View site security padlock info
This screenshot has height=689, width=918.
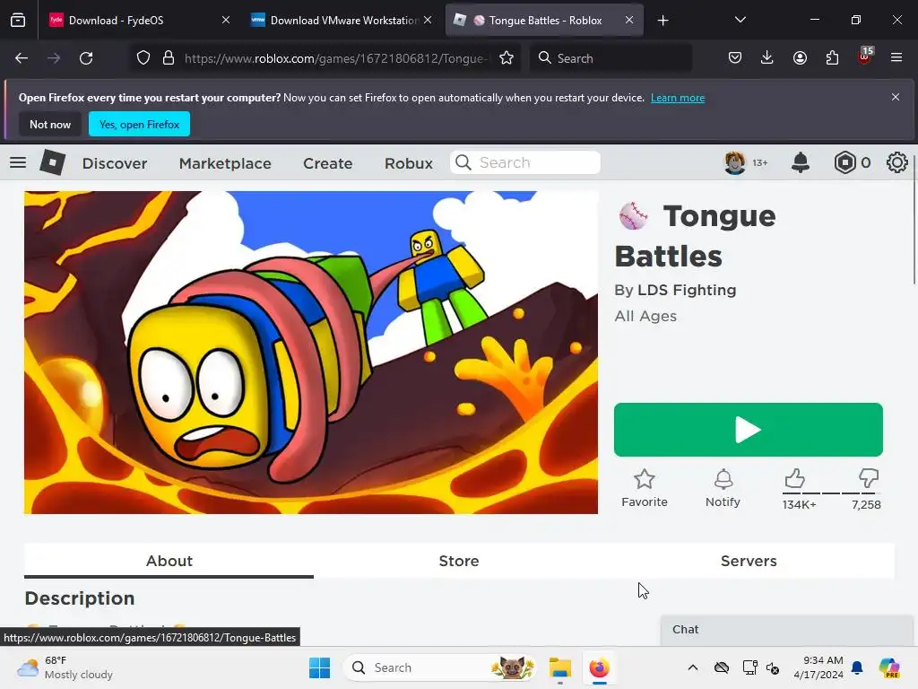(169, 58)
